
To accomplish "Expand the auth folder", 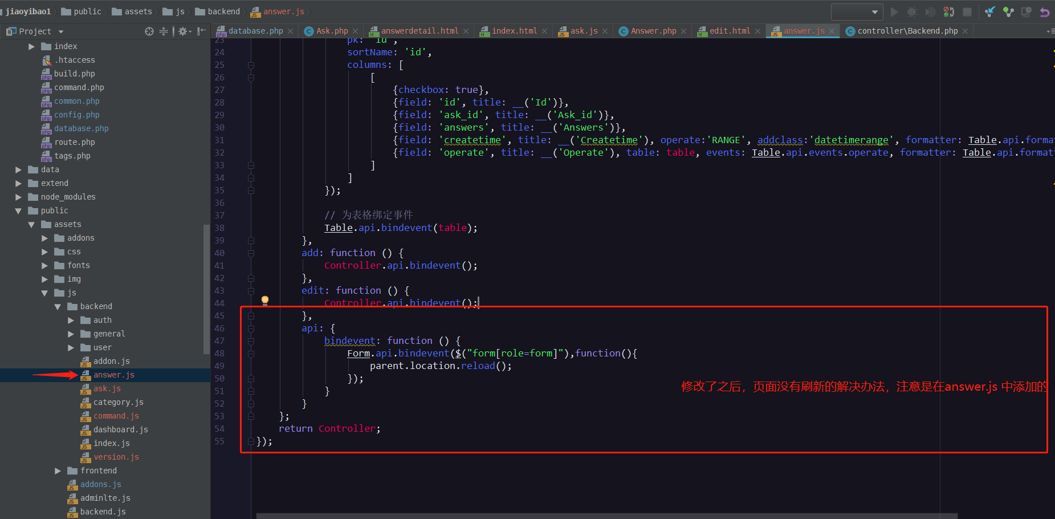I will [x=71, y=321].
